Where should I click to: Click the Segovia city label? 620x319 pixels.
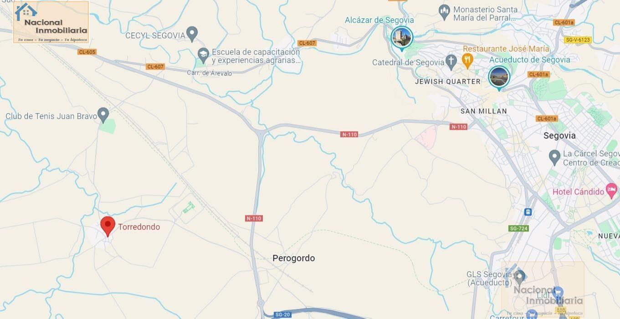559,135
